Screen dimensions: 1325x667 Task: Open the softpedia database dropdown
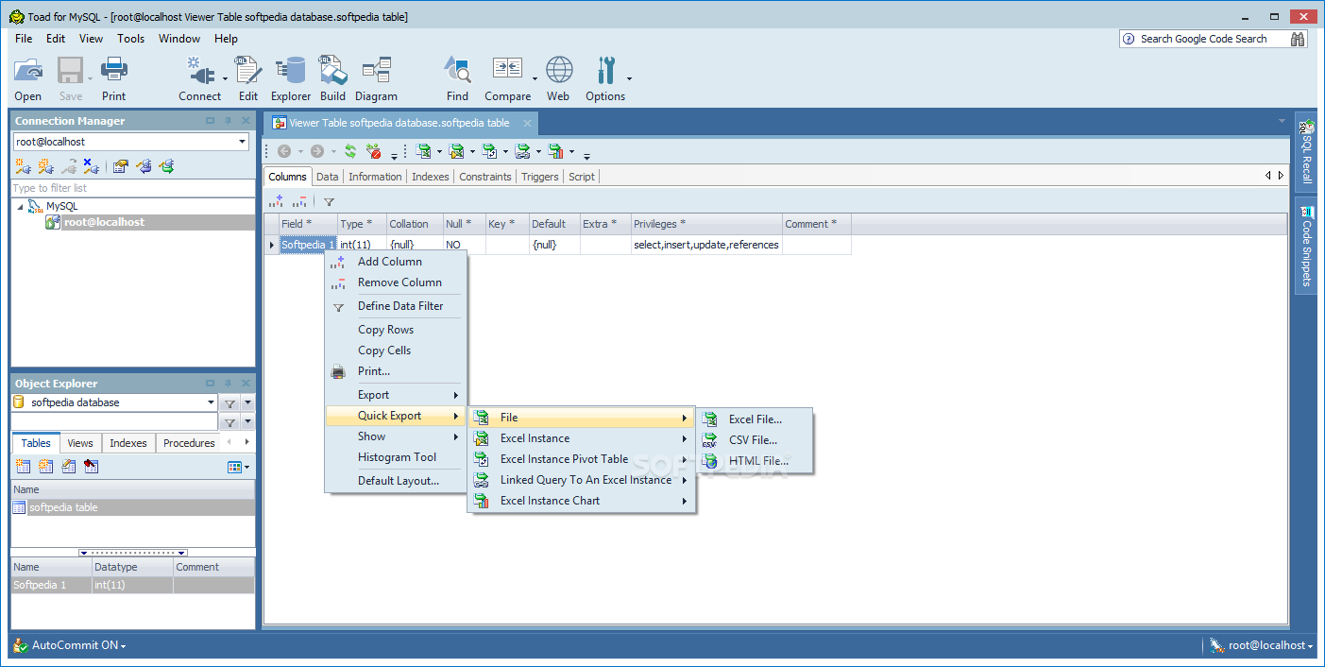(x=211, y=402)
